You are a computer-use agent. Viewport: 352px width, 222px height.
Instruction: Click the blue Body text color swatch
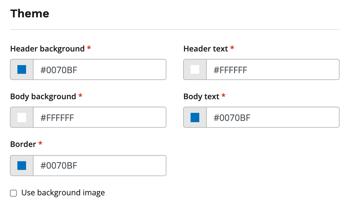[195, 118]
